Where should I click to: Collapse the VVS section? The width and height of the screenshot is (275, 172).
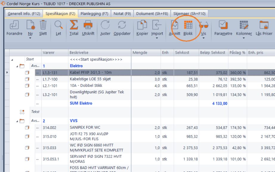tap(17, 121)
